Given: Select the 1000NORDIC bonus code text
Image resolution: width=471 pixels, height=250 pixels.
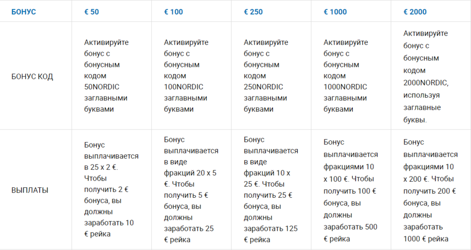Looking at the screenshot, I should pos(345,87).
